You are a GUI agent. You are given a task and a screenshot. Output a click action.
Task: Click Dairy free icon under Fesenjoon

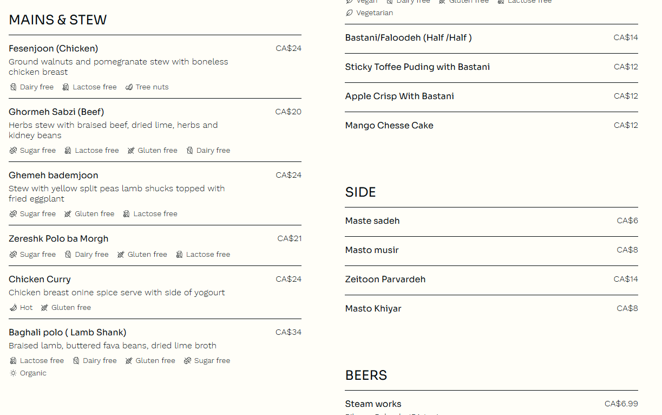tap(14, 87)
